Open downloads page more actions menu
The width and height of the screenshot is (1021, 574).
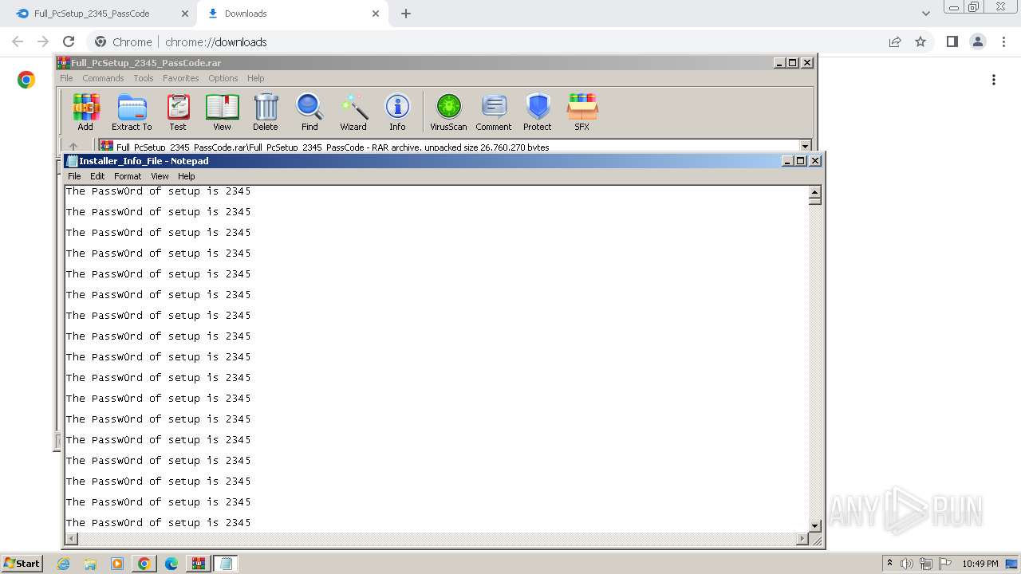(994, 80)
